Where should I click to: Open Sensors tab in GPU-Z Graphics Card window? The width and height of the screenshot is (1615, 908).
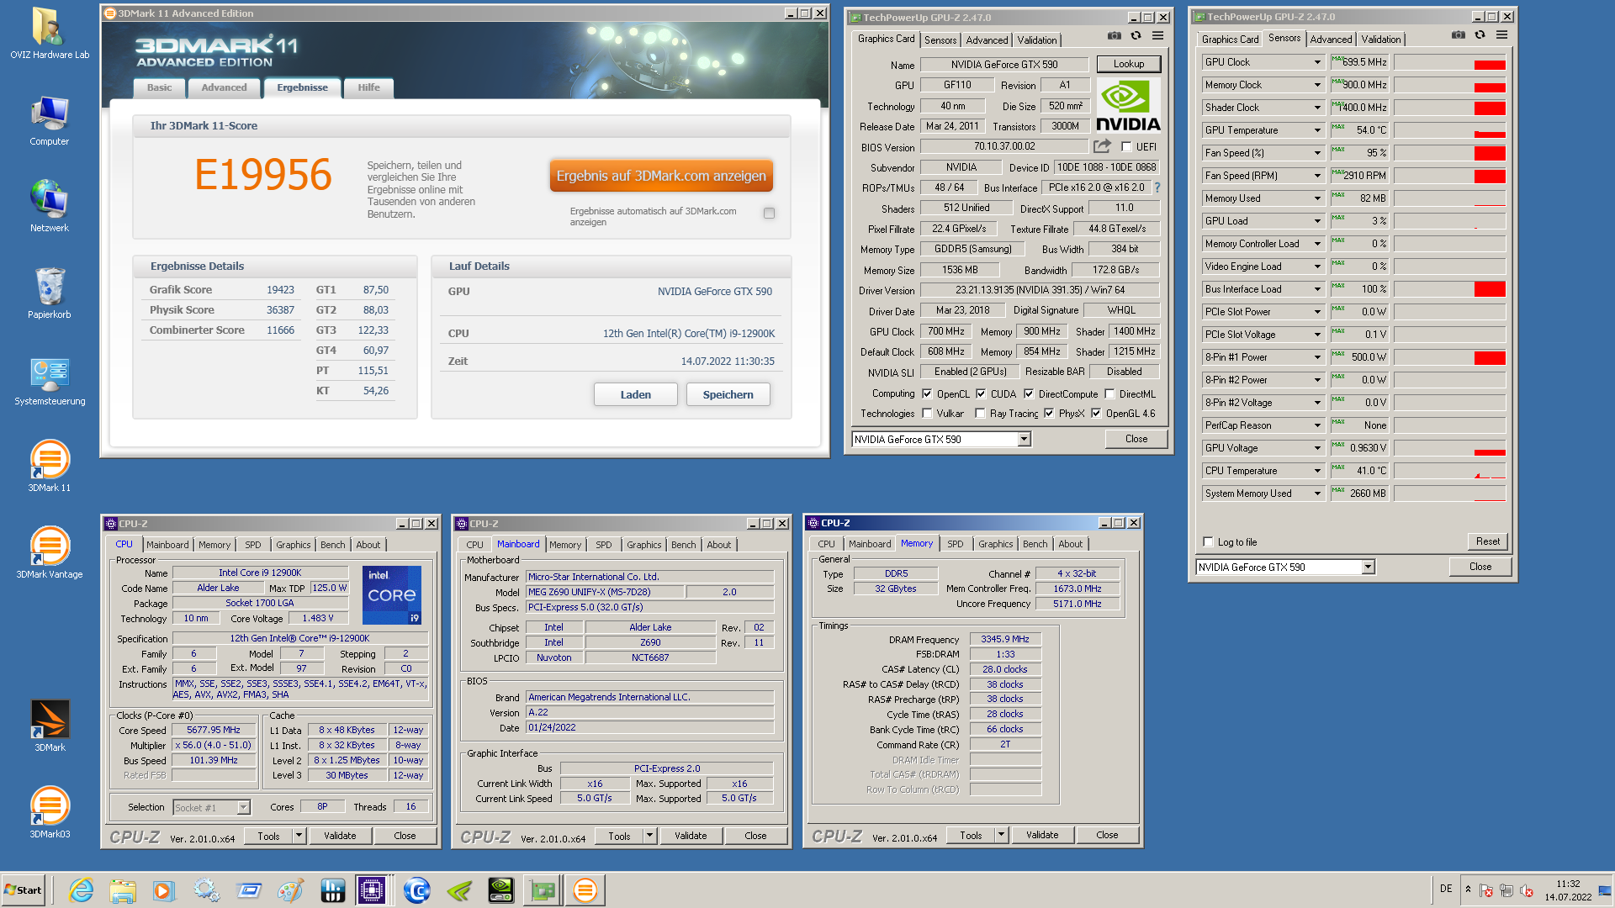tap(940, 40)
